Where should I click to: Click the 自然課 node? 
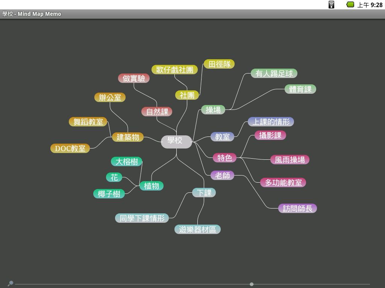coord(157,112)
